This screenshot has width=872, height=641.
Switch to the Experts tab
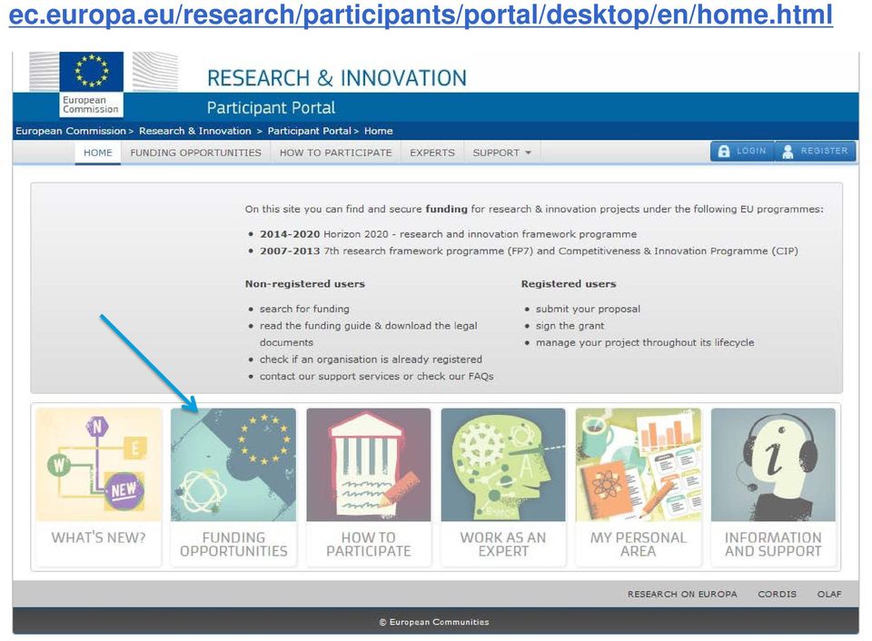point(432,153)
